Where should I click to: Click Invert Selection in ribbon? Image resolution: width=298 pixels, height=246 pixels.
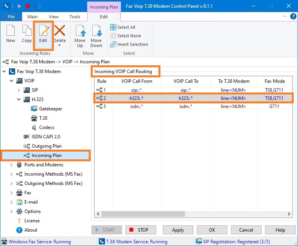click(x=129, y=44)
